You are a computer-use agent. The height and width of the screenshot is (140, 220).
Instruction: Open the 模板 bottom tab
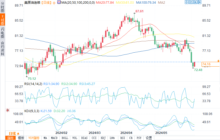[21, 138]
